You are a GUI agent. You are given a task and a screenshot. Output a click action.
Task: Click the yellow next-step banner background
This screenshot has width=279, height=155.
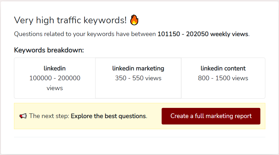[x=140, y=116]
